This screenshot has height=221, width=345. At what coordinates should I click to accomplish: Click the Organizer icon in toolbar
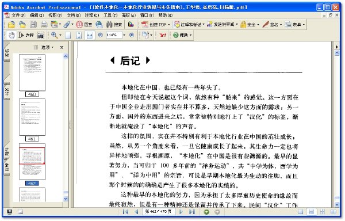click(55, 24)
